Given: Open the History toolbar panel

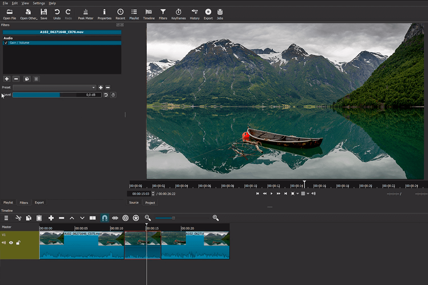Looking at the screenshot, I should pos(194,14).
